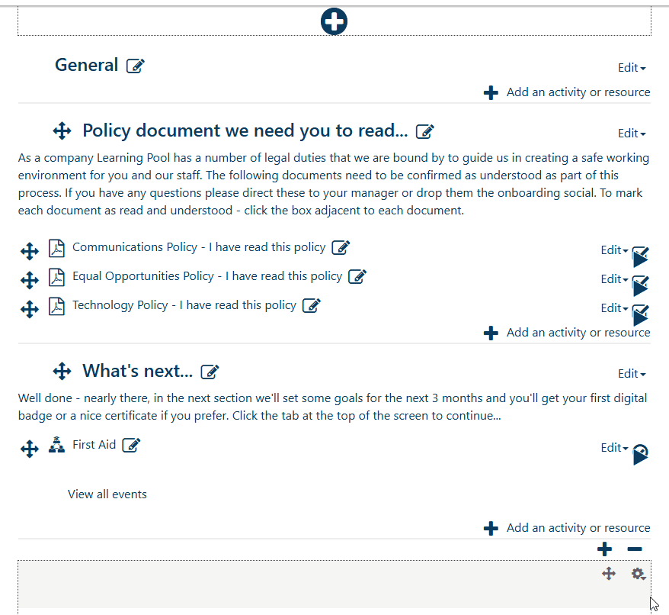Click the minus icon to remove a section
Screen dimensions: 669x615
pos(634,549)
